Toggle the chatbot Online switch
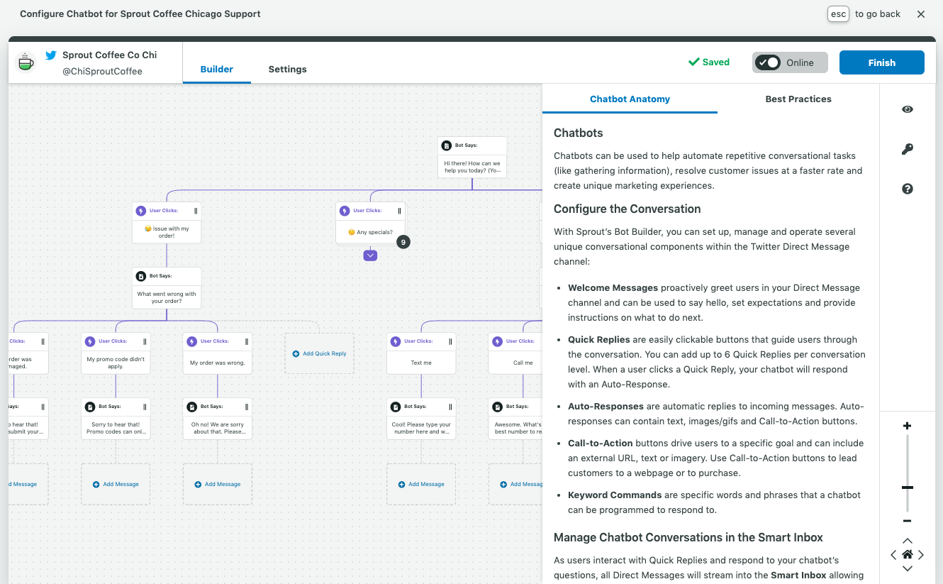The image size is (943, 584). click(768, 62)
